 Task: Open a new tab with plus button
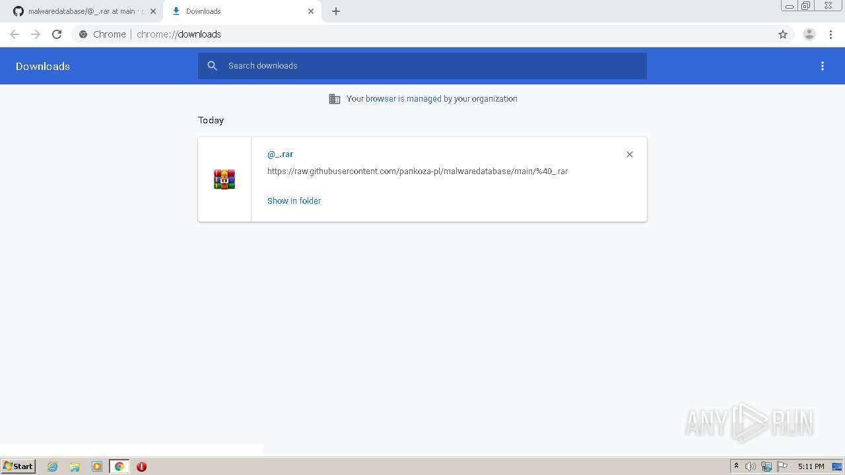click(x=336, y=11)
